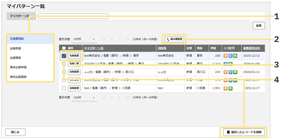Click the 安 icon in the 西川口 row

(x=230, y=72)
